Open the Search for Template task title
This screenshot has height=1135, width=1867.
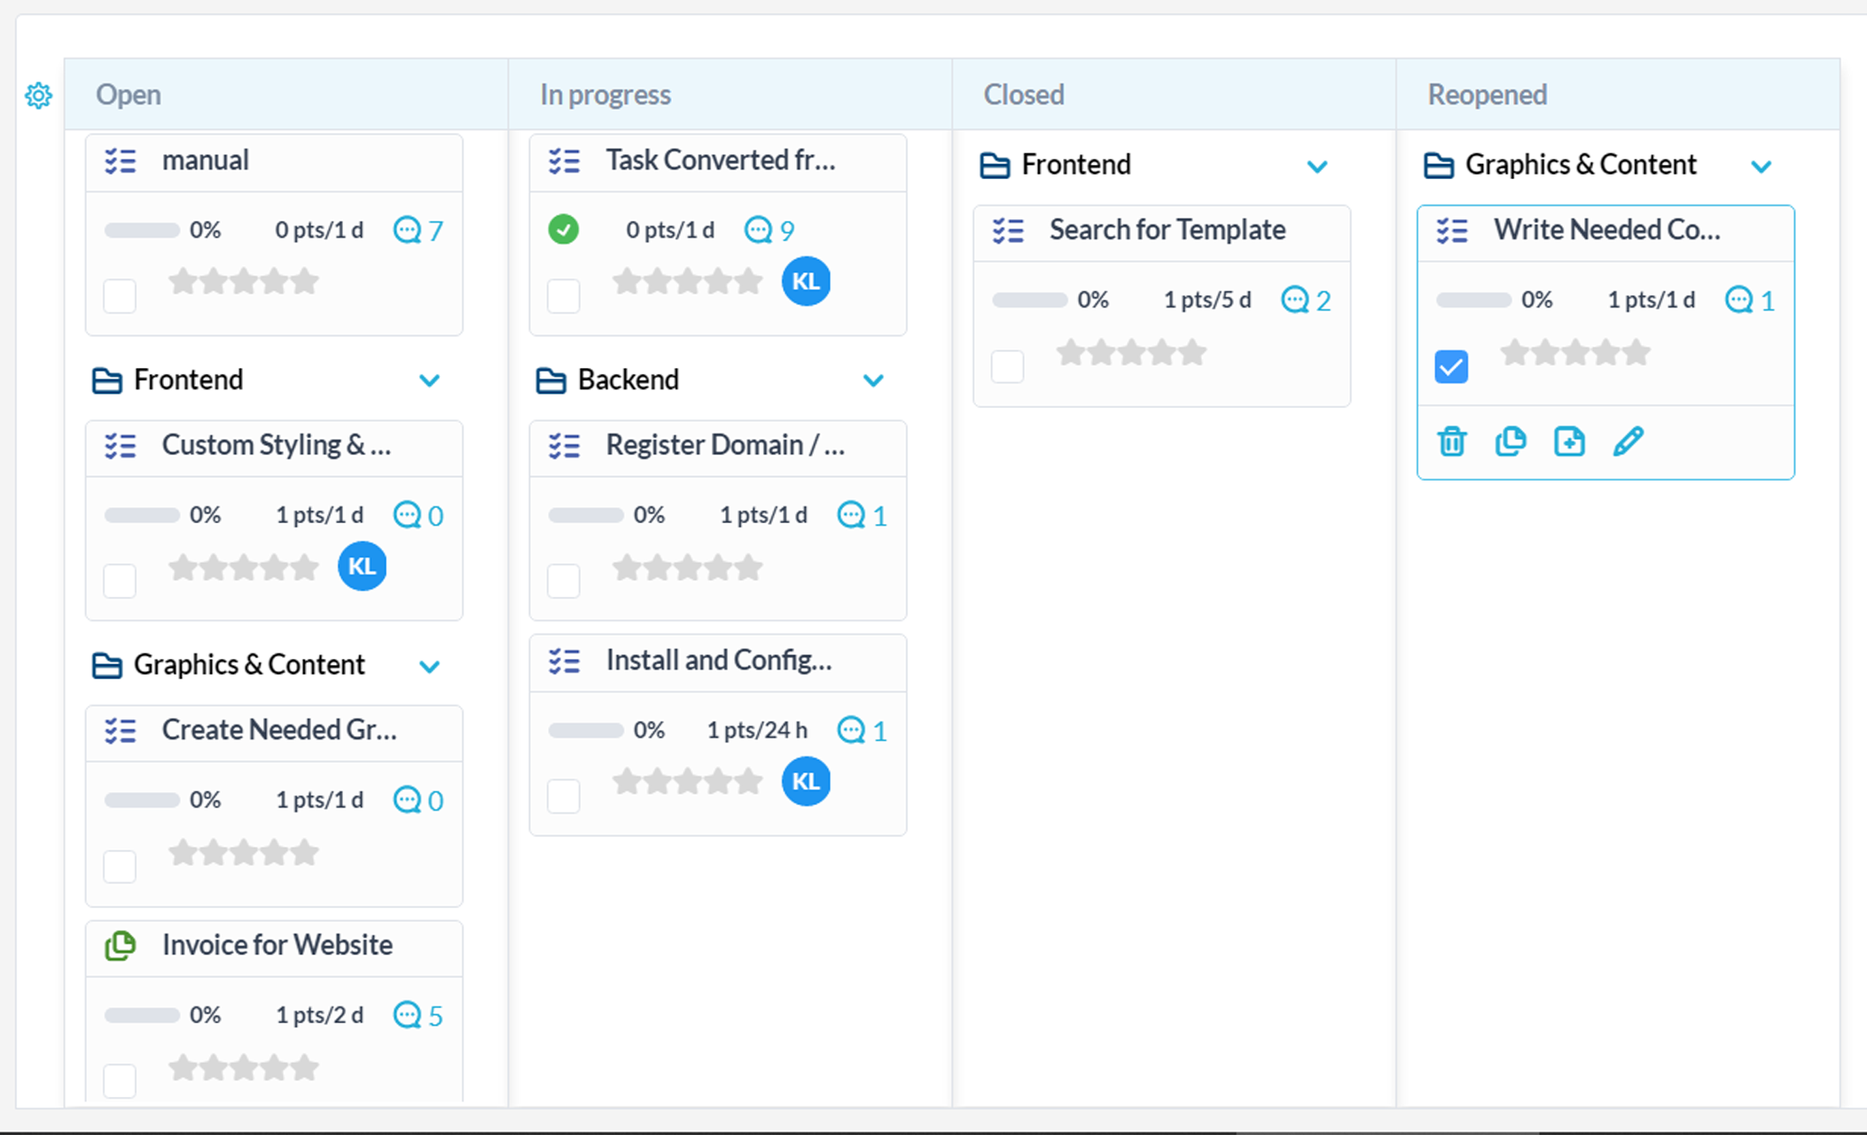(1168, 230)
